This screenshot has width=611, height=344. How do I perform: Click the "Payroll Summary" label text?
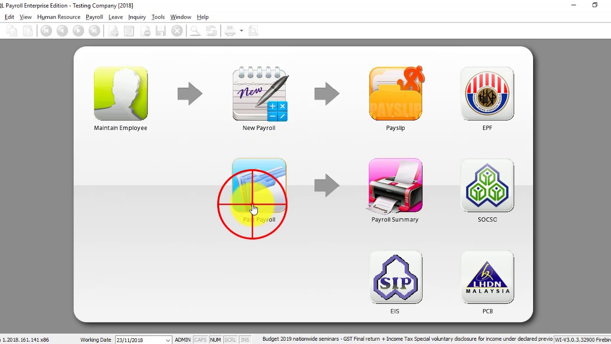pos(395,220)
